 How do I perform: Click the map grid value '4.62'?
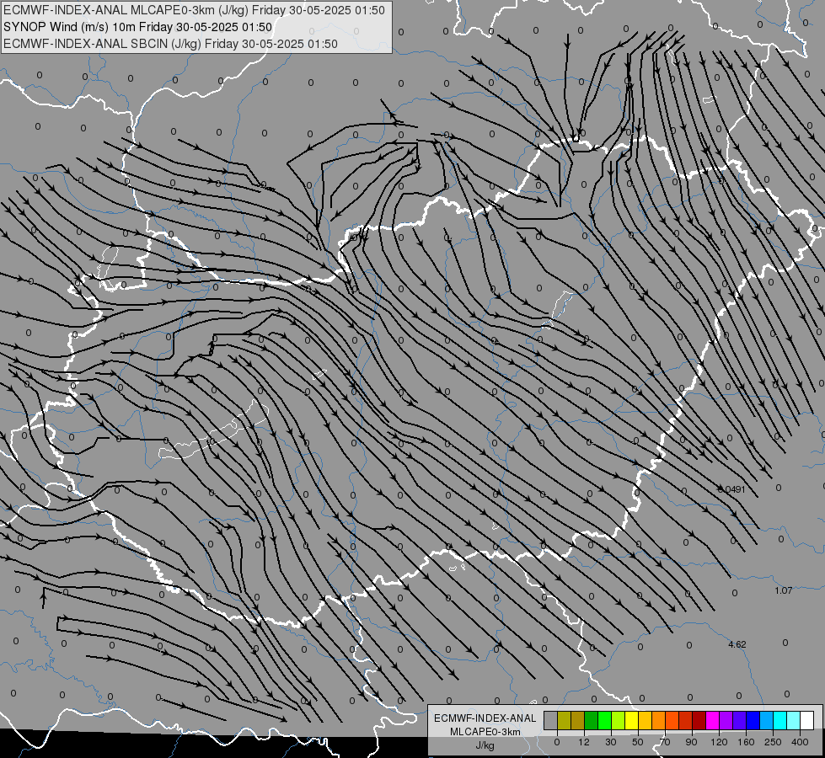737,644
